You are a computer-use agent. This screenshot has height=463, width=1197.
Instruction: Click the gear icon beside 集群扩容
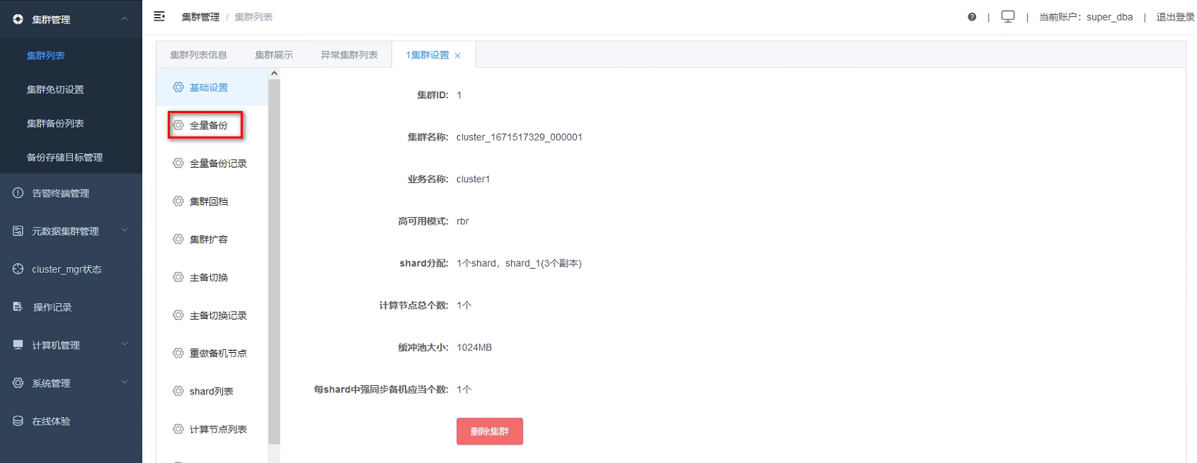[x=178, y=239]
